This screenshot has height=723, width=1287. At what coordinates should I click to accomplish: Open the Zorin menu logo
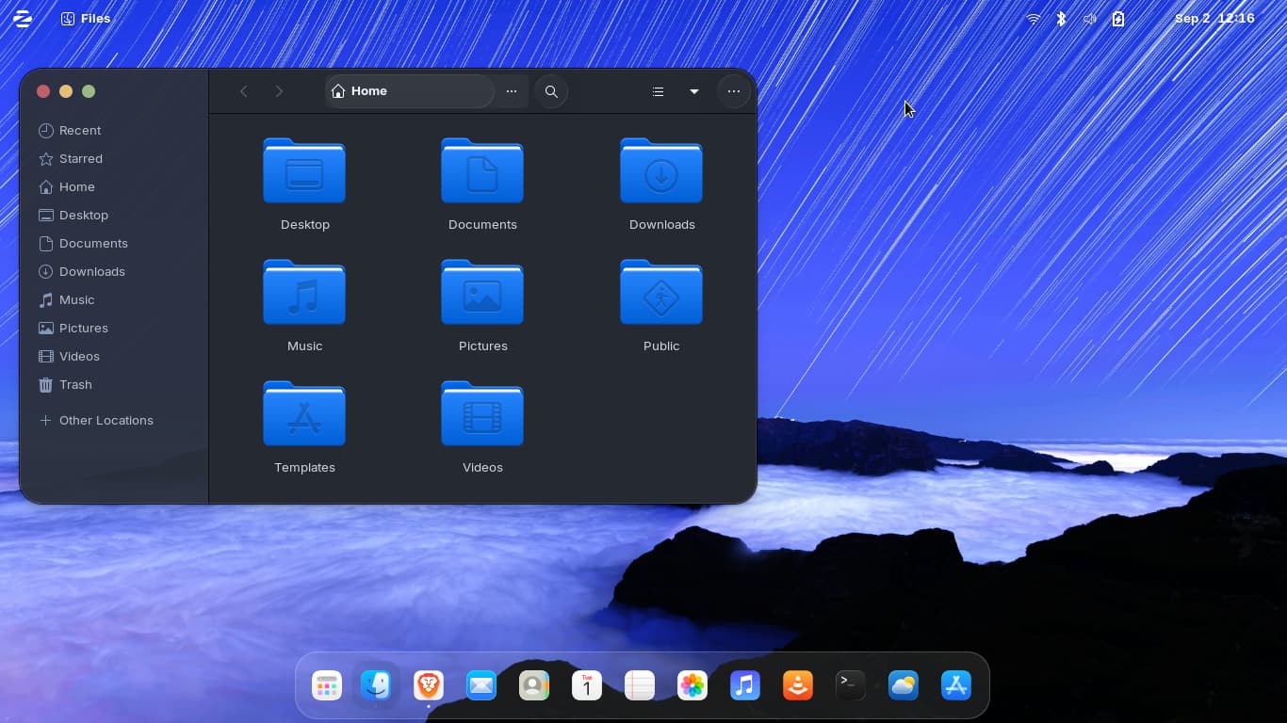(23, 19)
